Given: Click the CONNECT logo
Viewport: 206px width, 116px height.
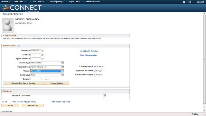Looking at the screenshot, I should coord(21,8).
